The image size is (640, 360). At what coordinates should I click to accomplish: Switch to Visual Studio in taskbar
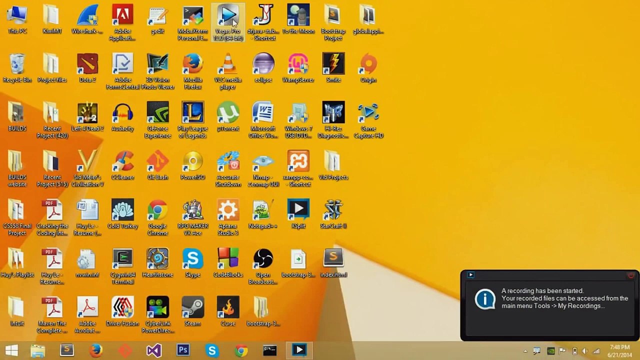(154, 350)
